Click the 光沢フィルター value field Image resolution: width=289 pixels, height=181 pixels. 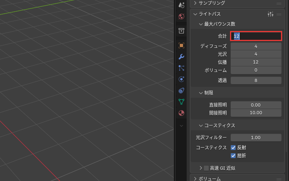(256, 138)
